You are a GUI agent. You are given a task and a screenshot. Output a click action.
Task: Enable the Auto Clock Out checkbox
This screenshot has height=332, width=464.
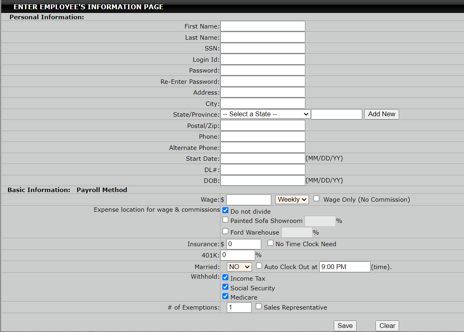(259, 266)
